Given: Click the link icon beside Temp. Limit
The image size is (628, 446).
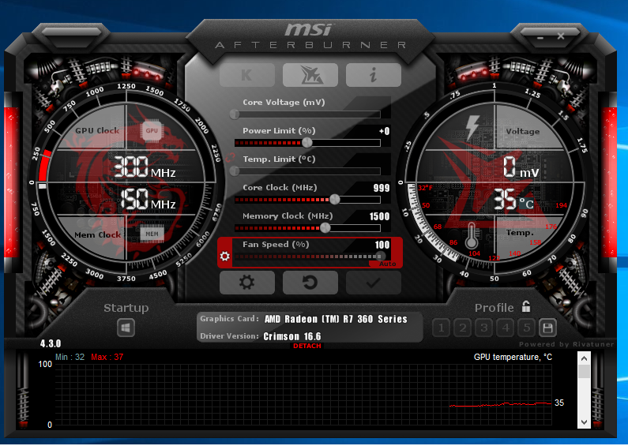Looking at the screenshot, I should click(x=230, y=158).
